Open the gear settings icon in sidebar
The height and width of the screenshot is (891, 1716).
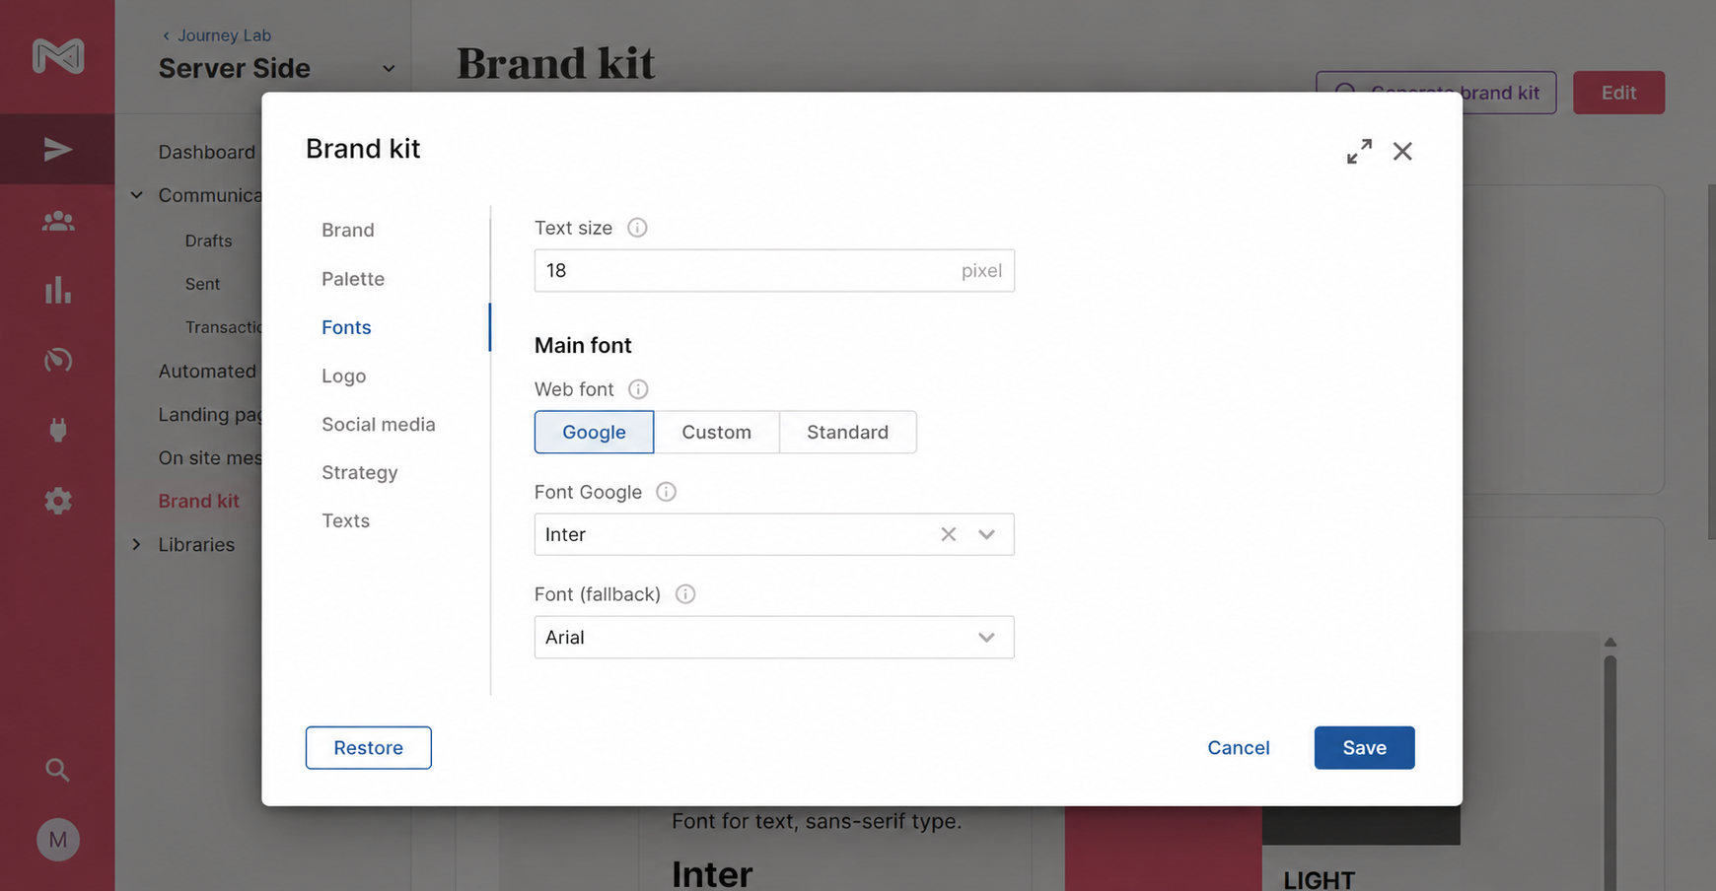coord(57,501)
